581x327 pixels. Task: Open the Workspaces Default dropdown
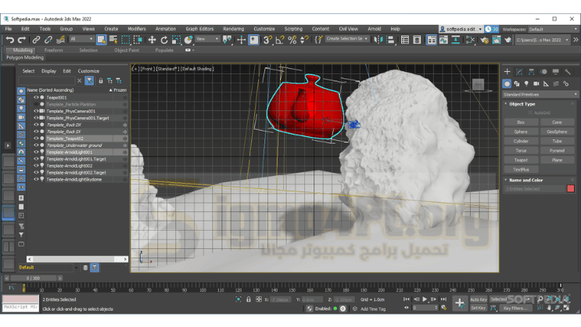(552, 29)
